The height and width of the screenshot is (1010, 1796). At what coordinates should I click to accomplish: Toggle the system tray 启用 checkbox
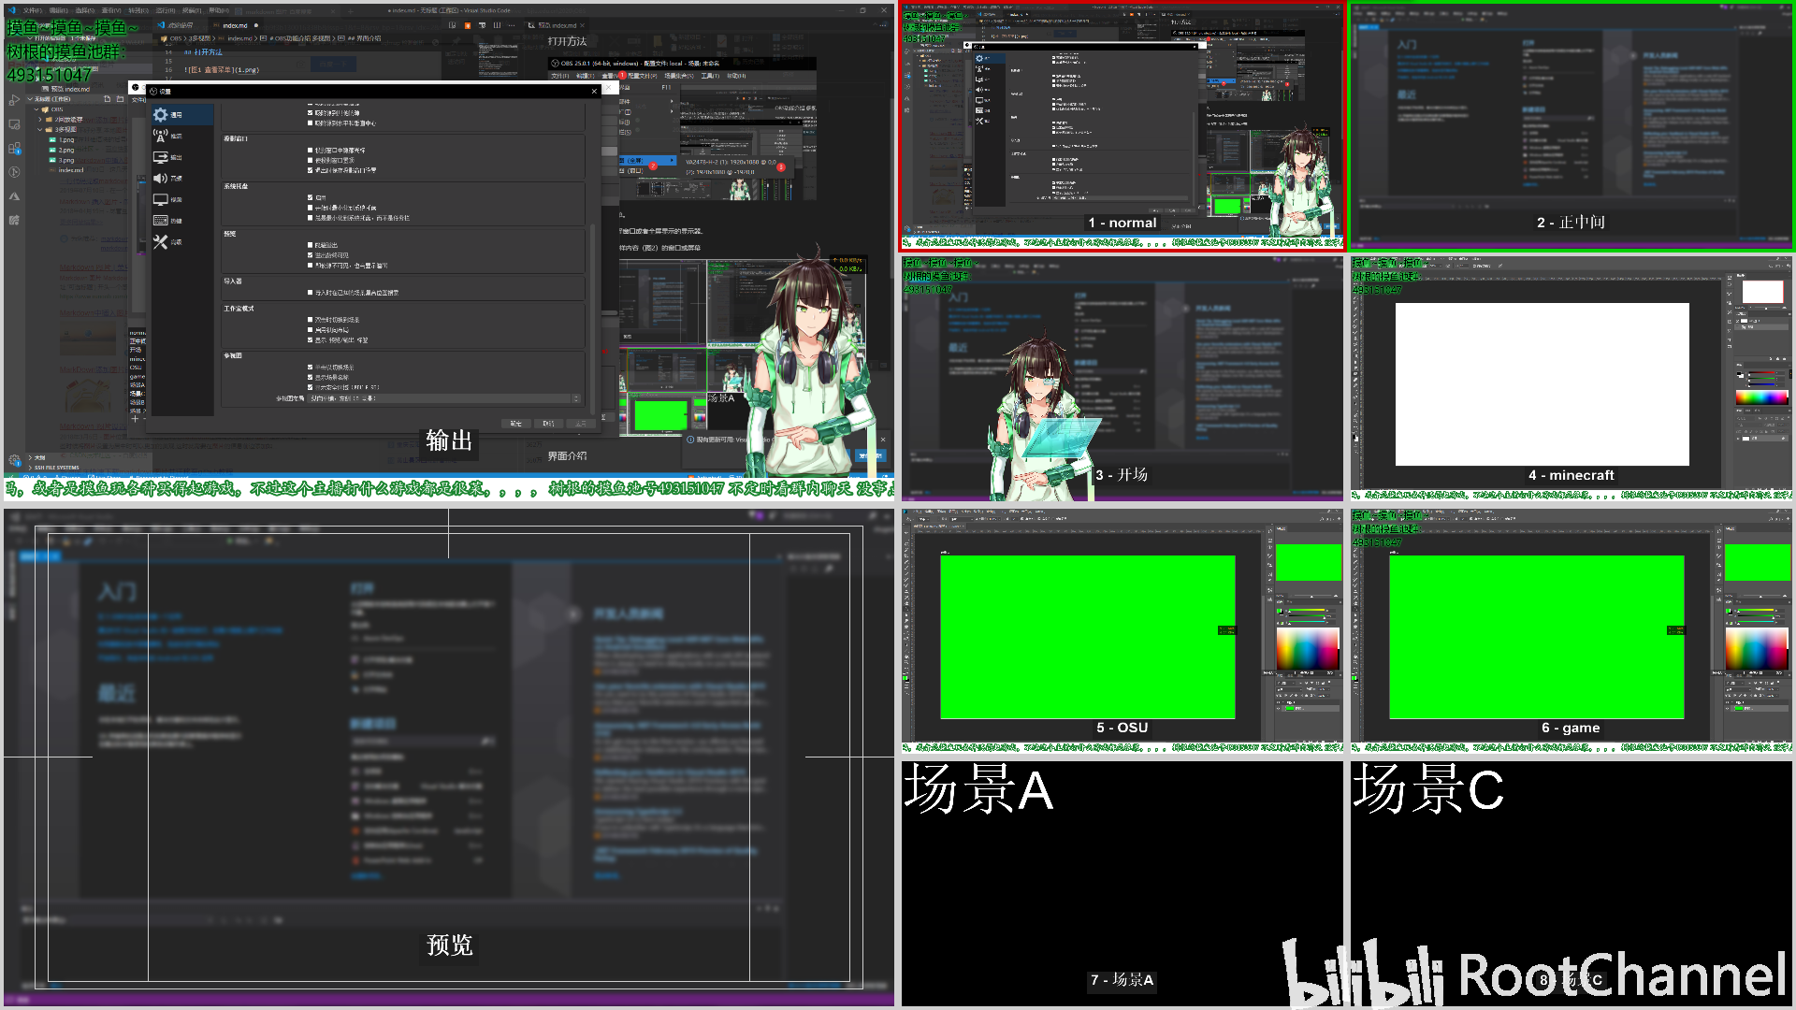(x=311, y=197)
